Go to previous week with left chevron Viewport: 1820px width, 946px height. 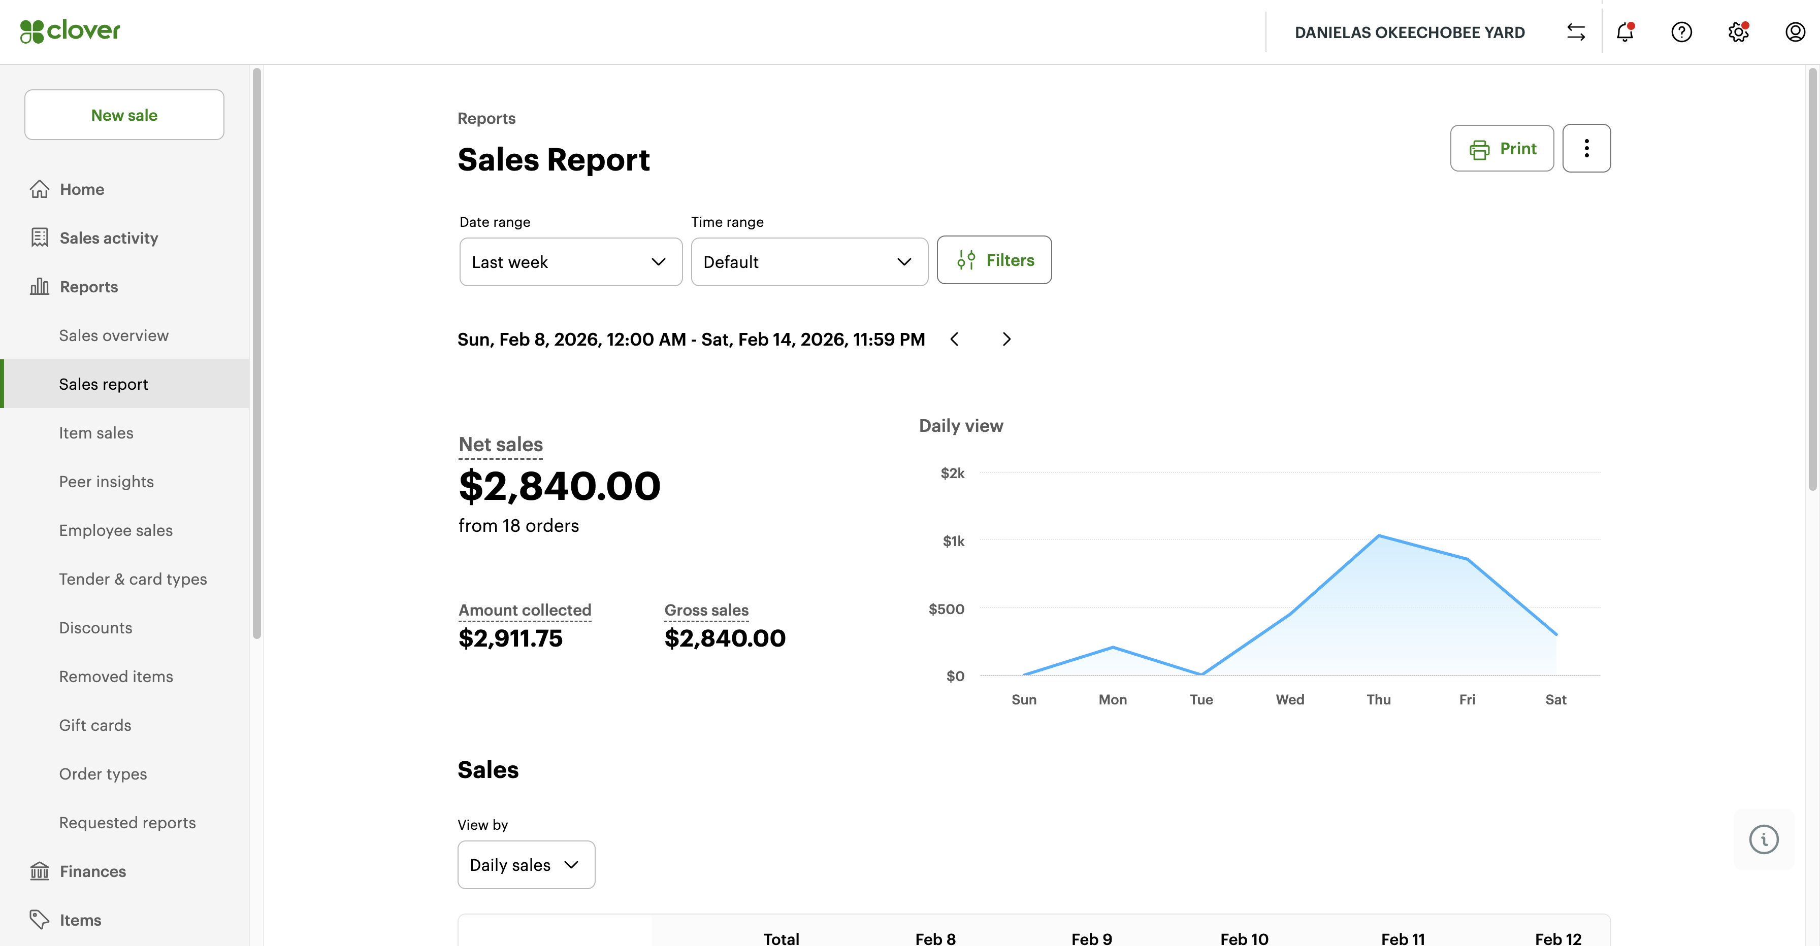click(955, 340)
